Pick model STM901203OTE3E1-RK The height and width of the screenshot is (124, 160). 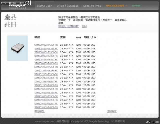click(x=46, y=82)
